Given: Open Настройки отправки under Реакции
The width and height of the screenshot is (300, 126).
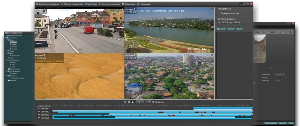Looking at the screenshot, I should pos(17,78).
